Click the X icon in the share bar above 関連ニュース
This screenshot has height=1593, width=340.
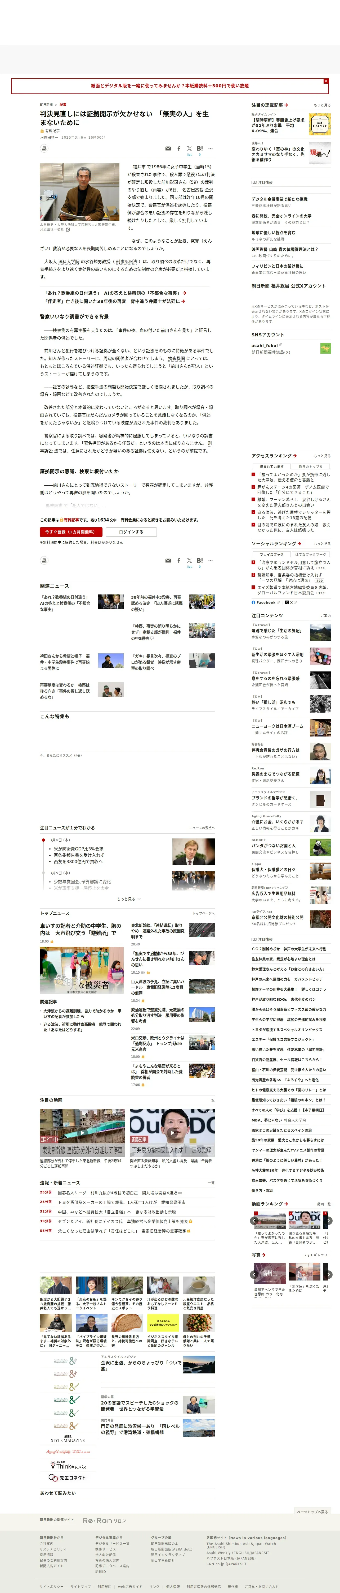[x=189, y=560]
